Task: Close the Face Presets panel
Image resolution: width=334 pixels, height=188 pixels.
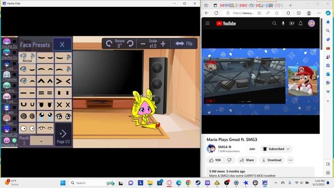Action: pos(62,44)
